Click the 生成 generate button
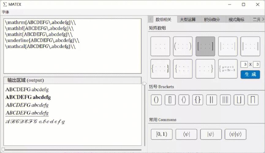The height and width of the screenshot is (153, 265). [x=250, y=74]
